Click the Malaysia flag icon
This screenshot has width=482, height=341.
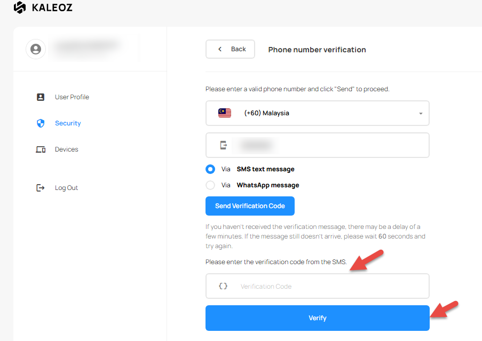225,113
